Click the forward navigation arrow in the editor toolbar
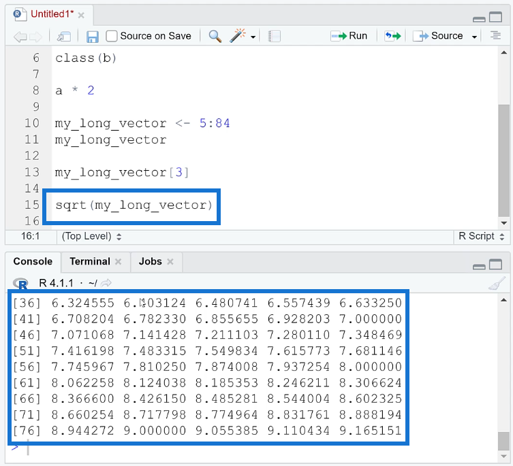 35,36
